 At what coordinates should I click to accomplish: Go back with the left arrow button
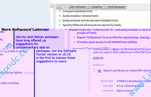(59, 7)
